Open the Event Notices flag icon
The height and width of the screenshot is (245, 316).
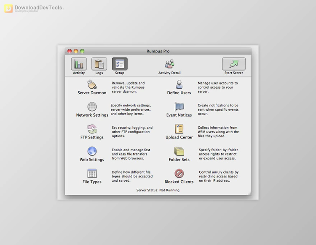[x=179, y=106]
